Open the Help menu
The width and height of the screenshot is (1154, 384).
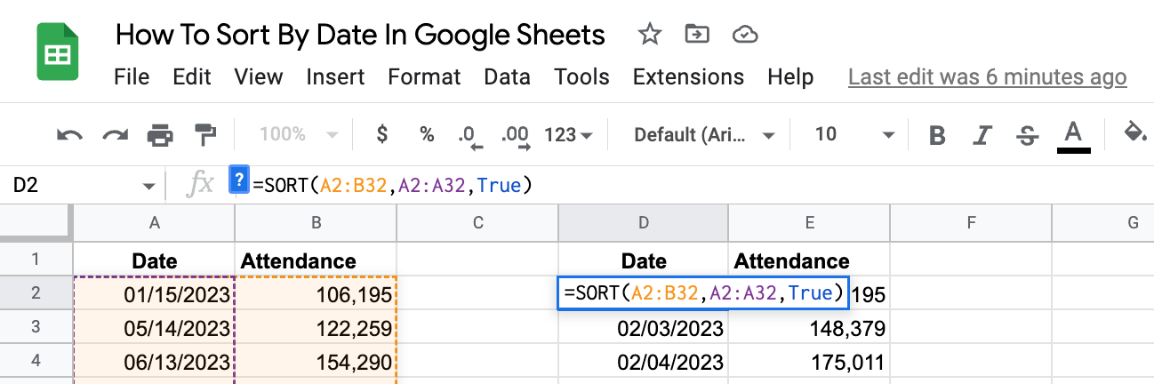[790, 77]
